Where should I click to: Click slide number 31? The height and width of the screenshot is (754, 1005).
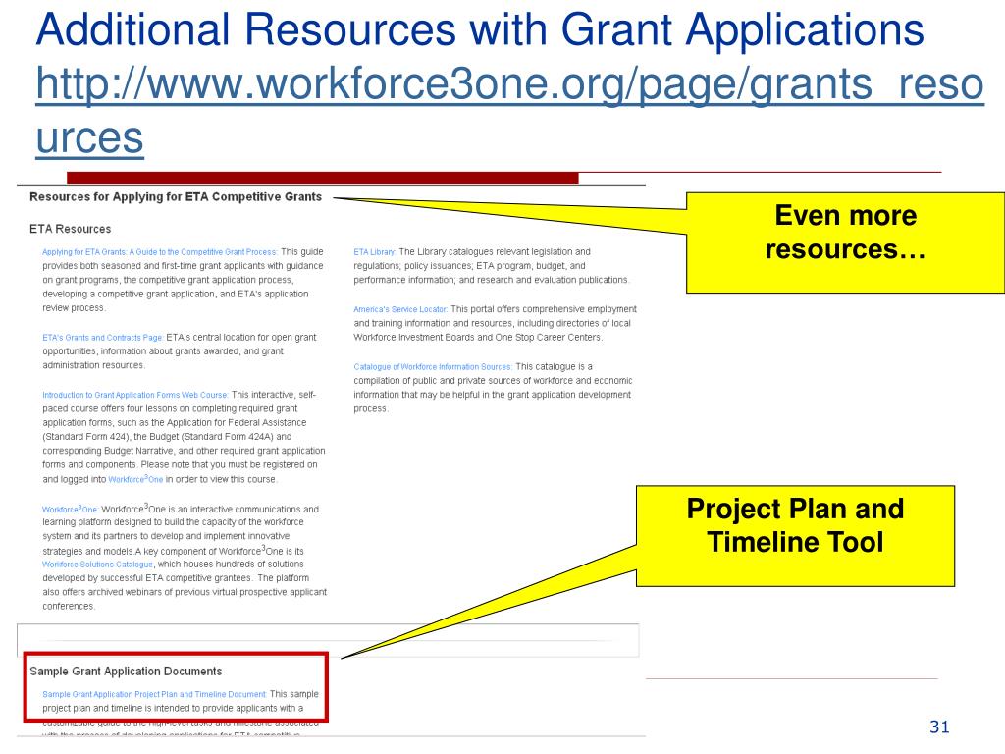point(939,727)
